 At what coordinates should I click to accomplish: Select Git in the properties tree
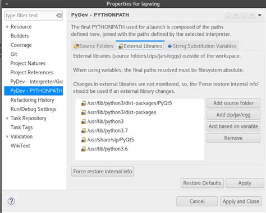[14, 54]
